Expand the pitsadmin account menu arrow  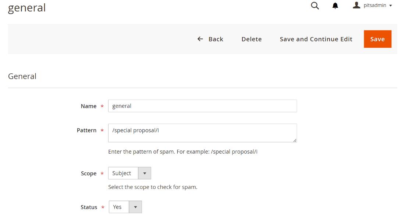391,6
